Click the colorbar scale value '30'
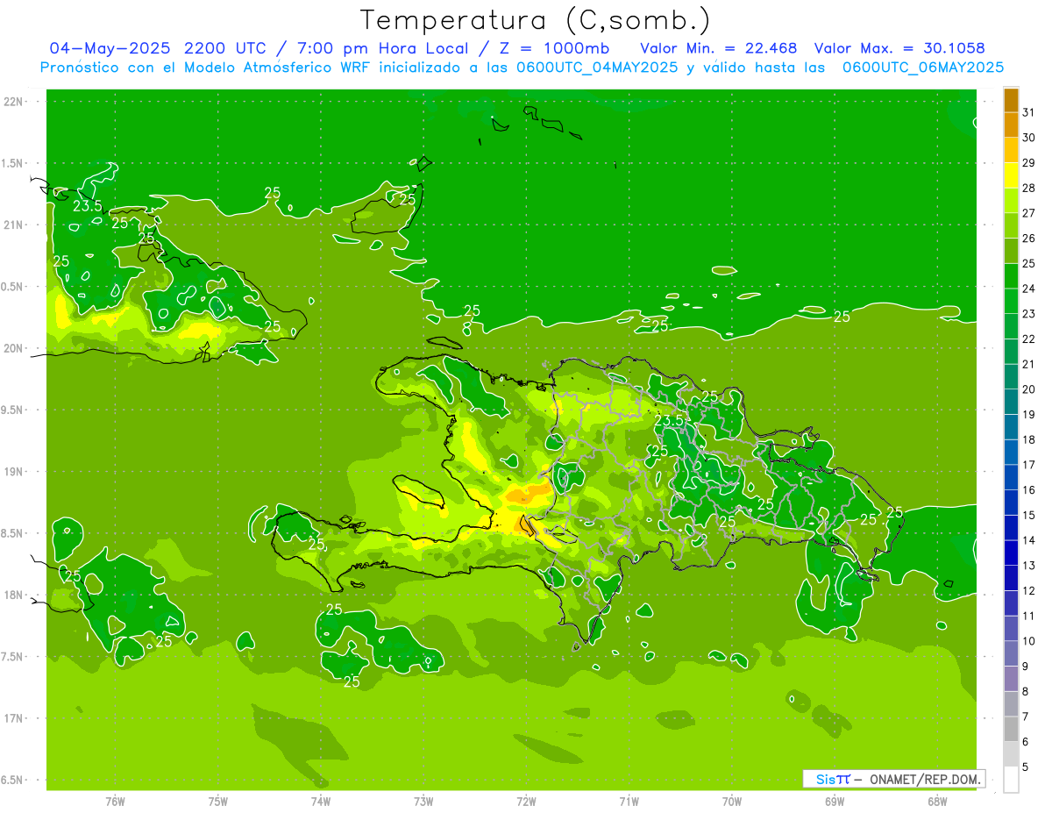Viewport: 1052px width, 813px height. click(x=1029, y=138)
